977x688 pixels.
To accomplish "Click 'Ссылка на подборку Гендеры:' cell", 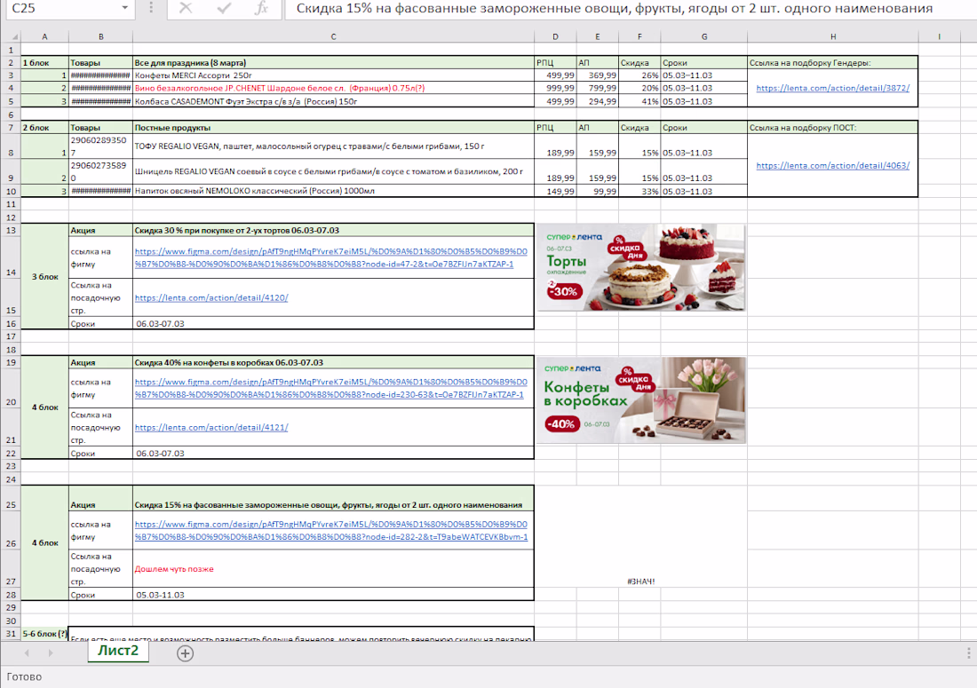I will click(x=832, y=62).
